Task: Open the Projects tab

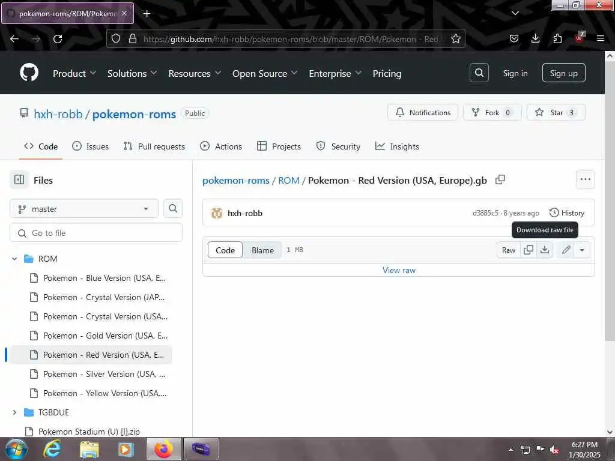Action: click(x=279, y=146)
